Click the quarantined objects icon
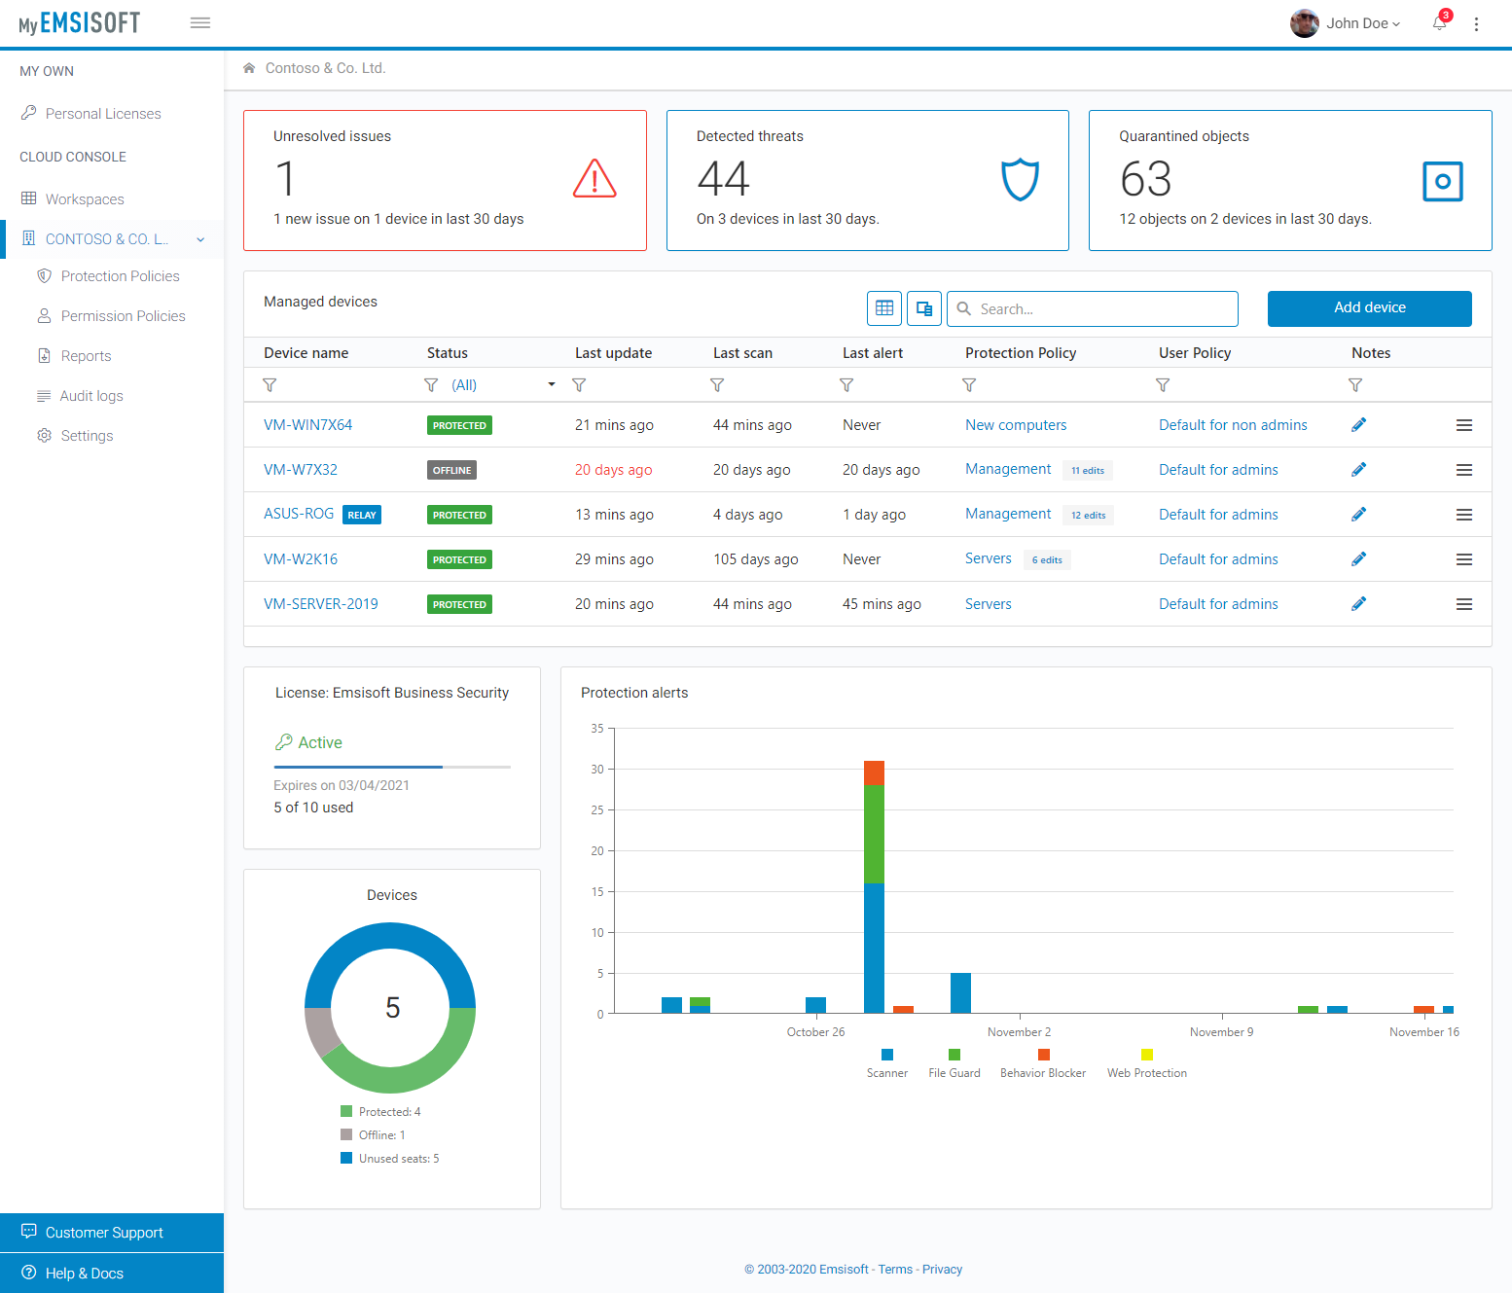Image resolution: width=1512 pixels, height=1293 pixels. point(1443,181)
